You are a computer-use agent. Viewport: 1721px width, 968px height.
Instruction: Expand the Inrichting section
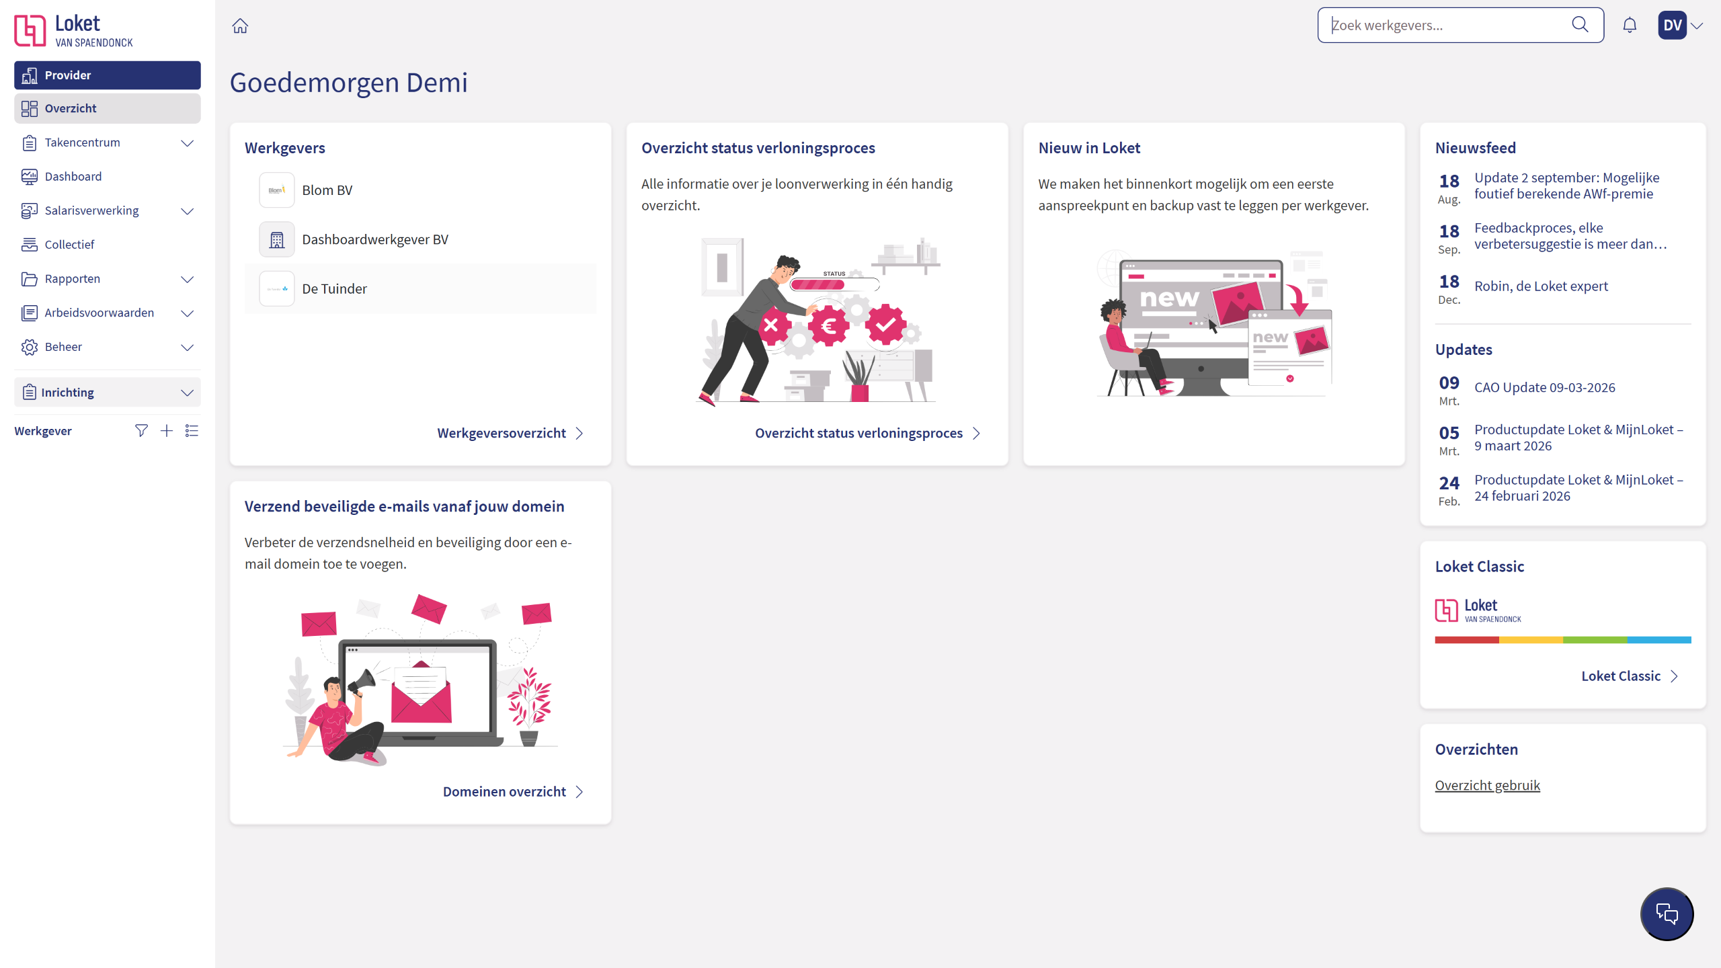(187, 393)
